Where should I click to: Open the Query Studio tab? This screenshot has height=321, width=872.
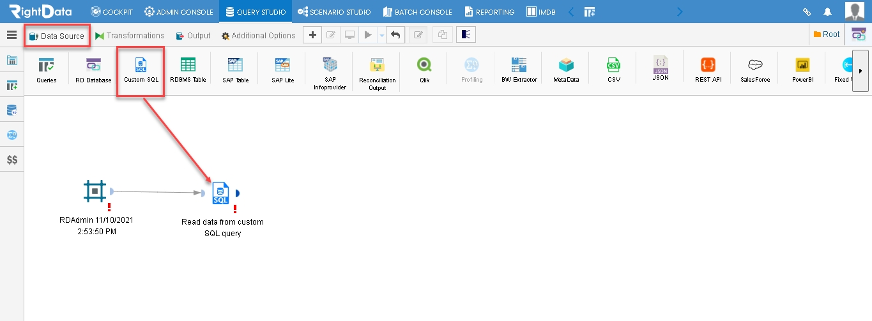256,11
